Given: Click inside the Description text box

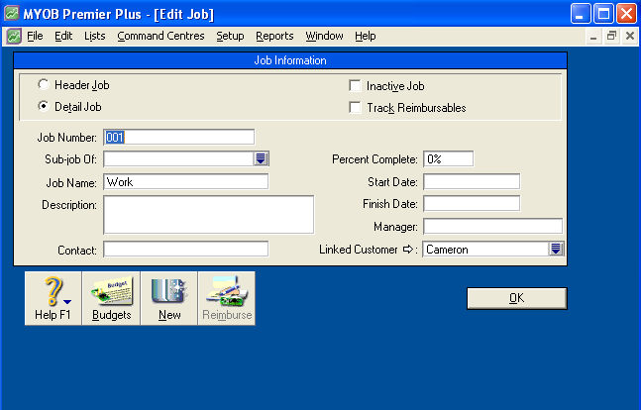Looking at the screenshot, I should (209, 215).
